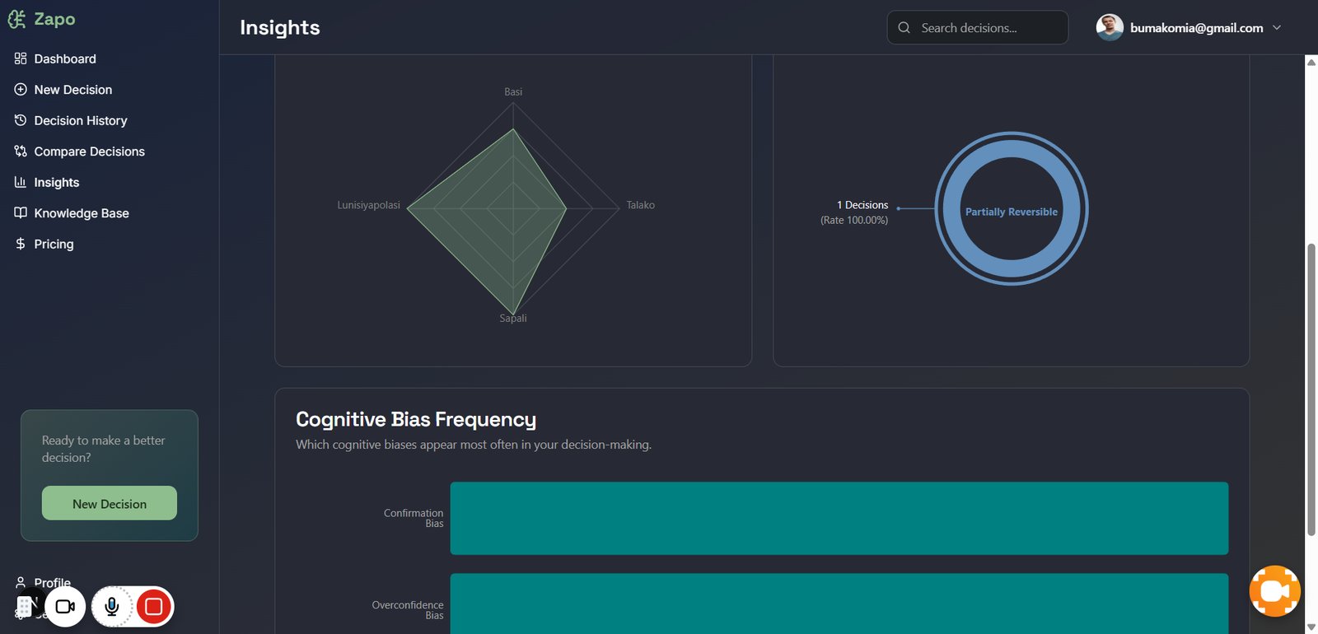Screen dimensions: 1318x634
Task: Mute the microphone in the recording toolbar
Action: click(112, 607)
